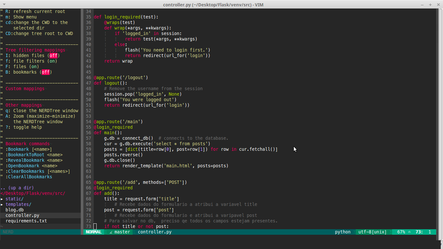The width and height of the screenshot is (443, 249).
Task: Click controller.py filename in the statusline
Action: (155, 232)
